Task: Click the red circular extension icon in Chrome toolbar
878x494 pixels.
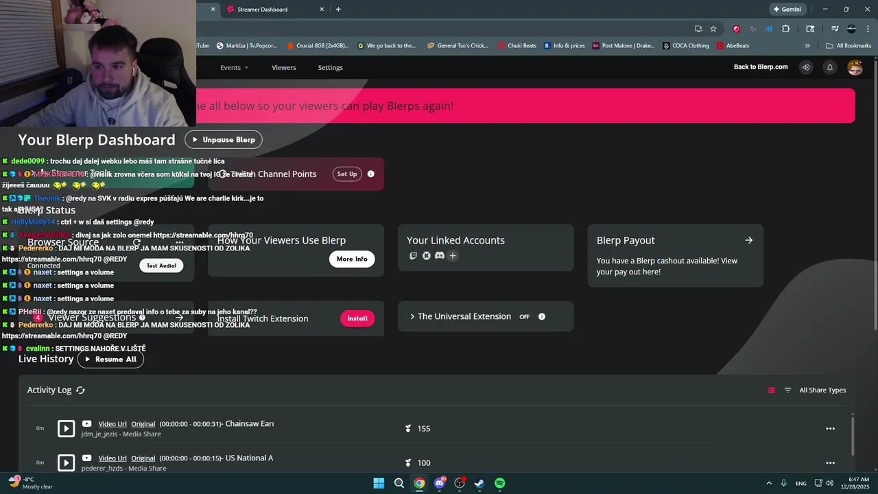Action: coord(737,29)
